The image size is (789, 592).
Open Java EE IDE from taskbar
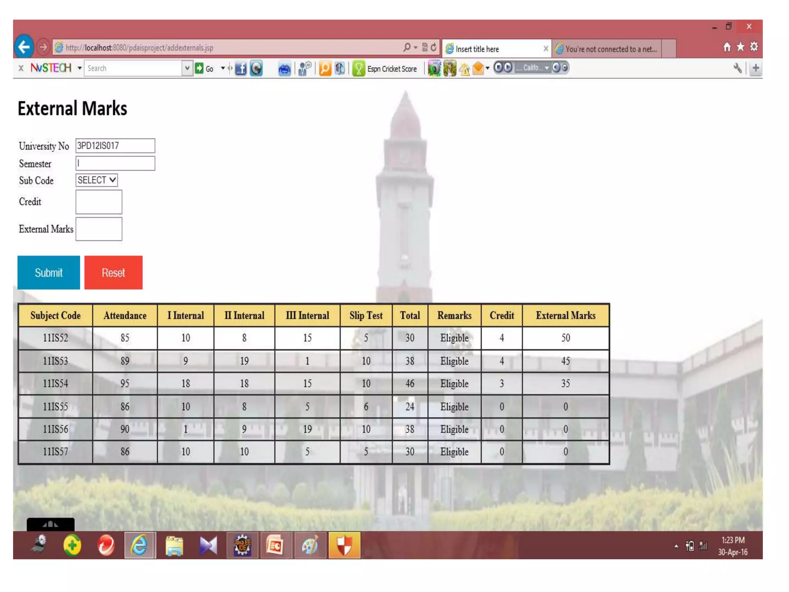pyautogui.click(x=242, y=545)
